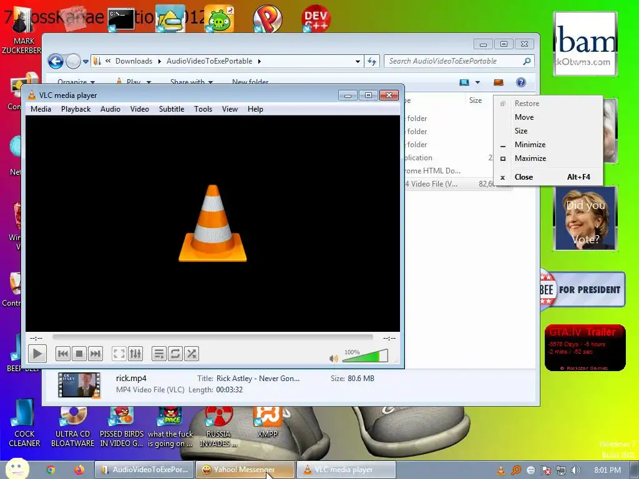Screen dimensions: 639x479
Task: Open the VLC Audio menu
Action: 110,109
